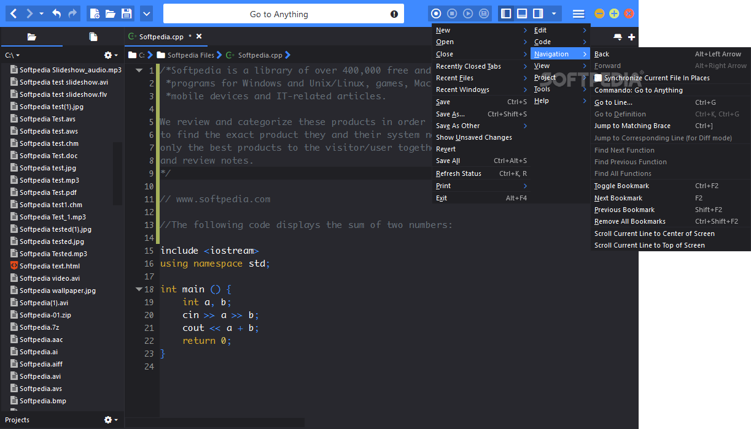Select Softpedia text.html file icon

[14, 266]
